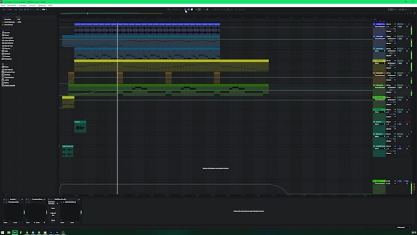The image size is (417, 235).
Task: Select User Library in browser places
Action: tap(8, 69)
